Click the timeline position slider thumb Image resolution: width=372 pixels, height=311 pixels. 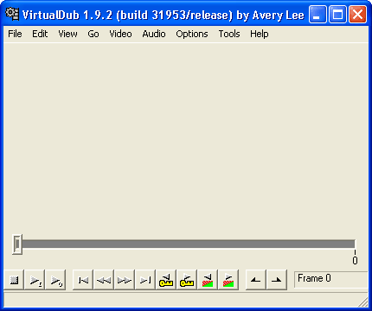[x=17, y=244]
